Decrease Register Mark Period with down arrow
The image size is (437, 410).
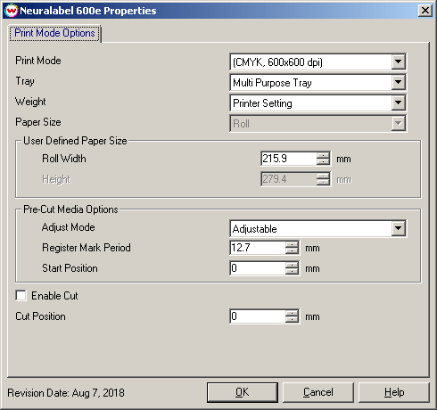pos(292,250)
